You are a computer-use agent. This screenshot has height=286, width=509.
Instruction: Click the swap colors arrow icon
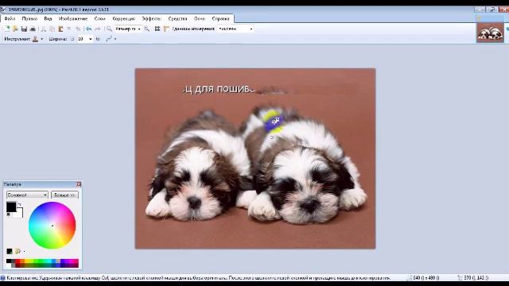[x=19, y=204]
